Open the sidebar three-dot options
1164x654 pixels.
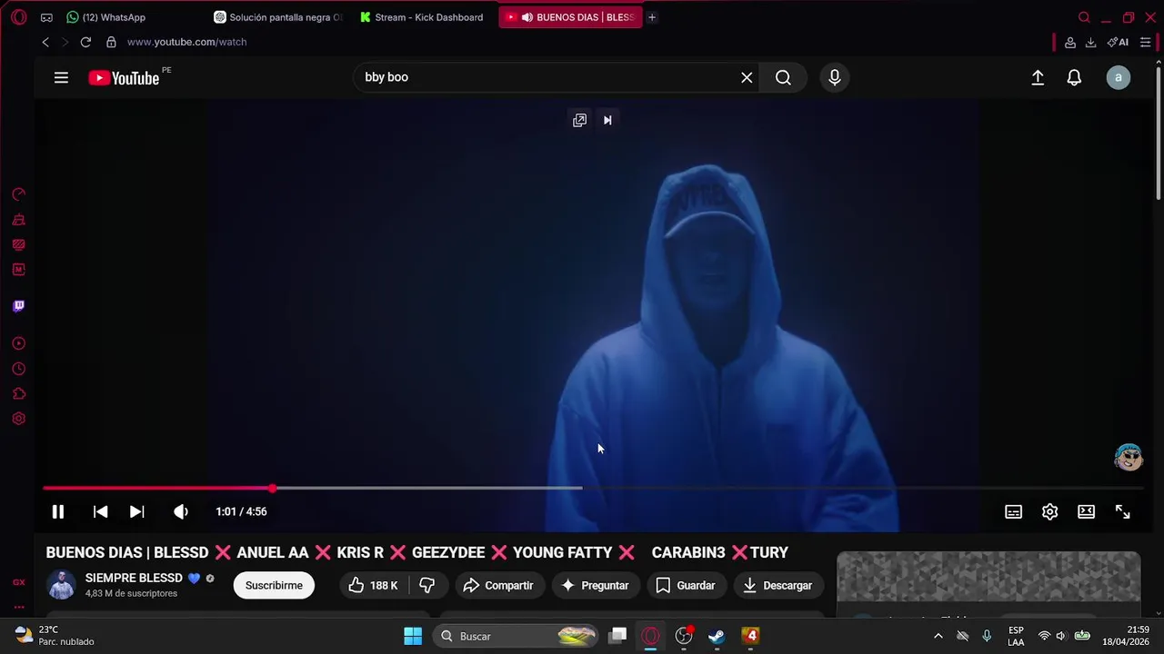pos(18,607)
